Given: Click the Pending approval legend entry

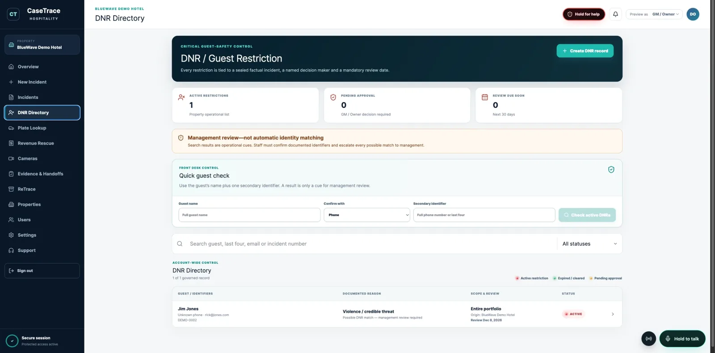Looking at the screenshot, I should pos(605,278).
